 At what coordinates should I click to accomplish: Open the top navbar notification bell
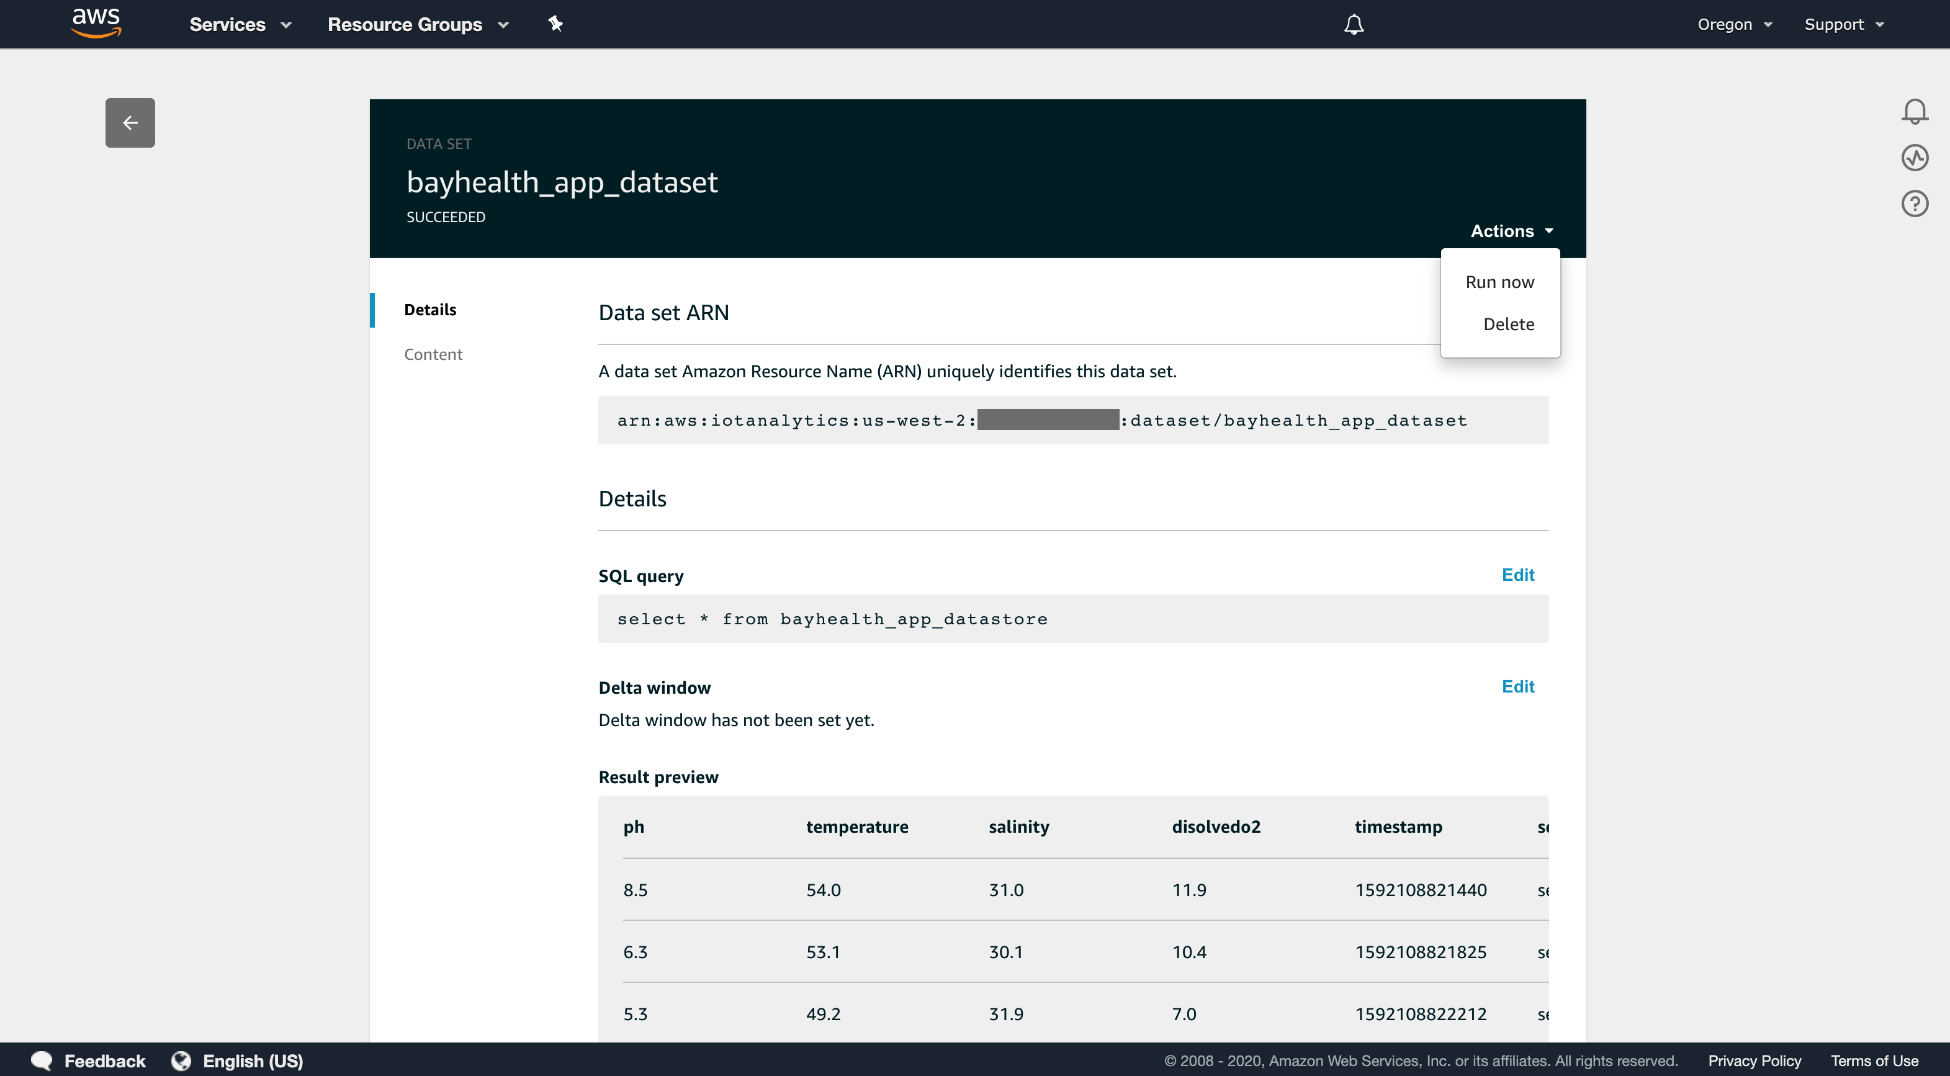point(1354,25)
